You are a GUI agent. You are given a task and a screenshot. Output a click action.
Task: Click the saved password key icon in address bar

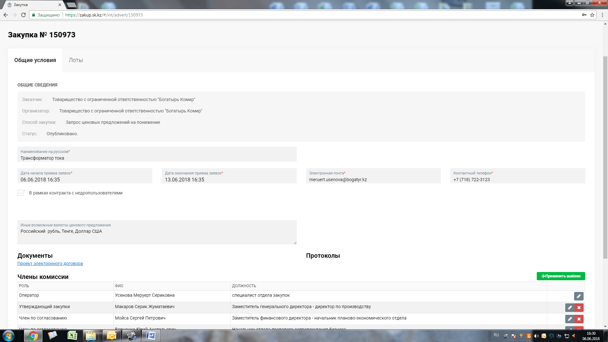(584, 15)
